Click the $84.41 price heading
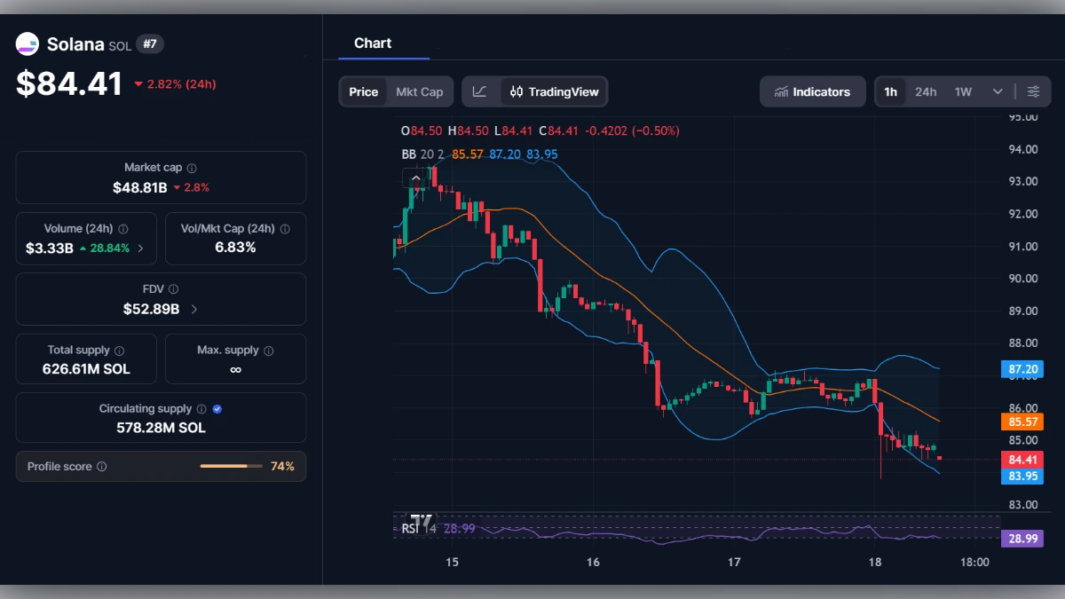 tap(69, 83)
